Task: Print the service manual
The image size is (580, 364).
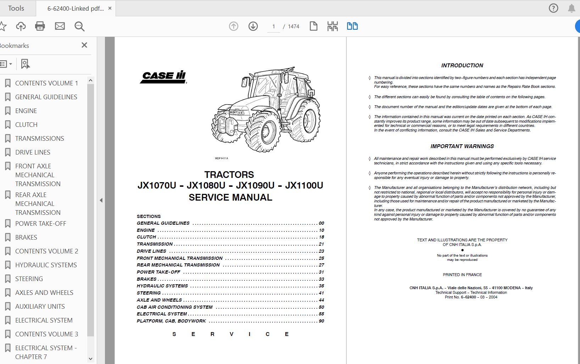Action: (x=40, y=26)
